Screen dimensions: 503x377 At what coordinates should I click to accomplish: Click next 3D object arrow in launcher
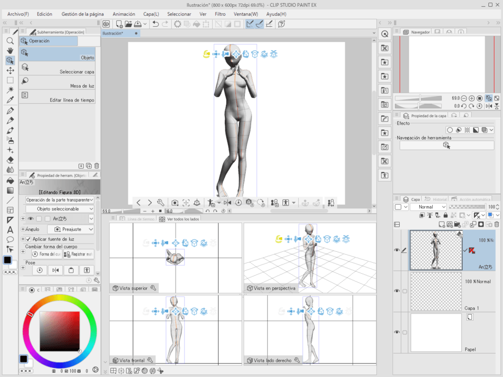click(149, 203)
